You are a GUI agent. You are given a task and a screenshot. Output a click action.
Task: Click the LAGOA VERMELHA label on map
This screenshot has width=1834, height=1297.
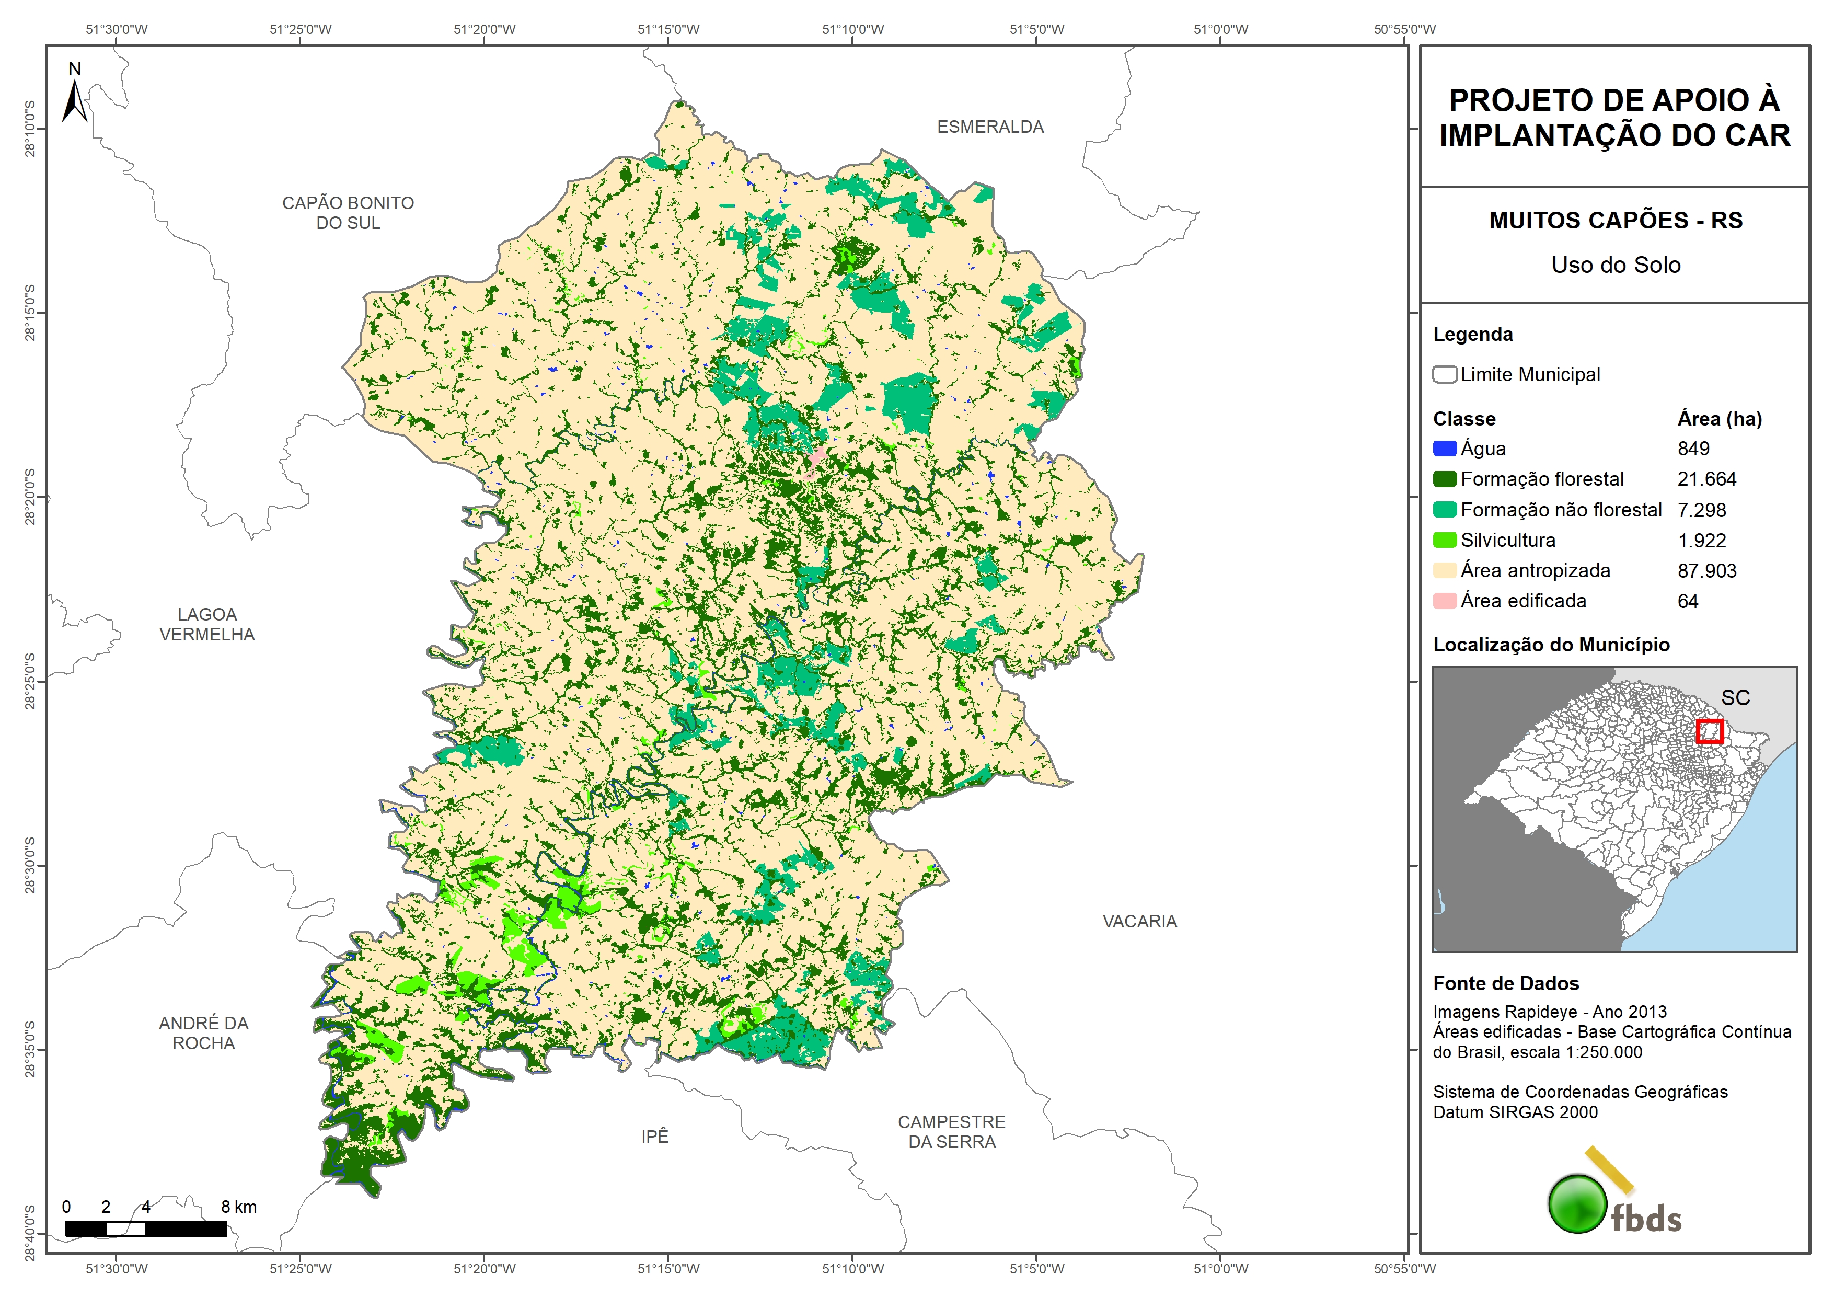coord(207,624)
